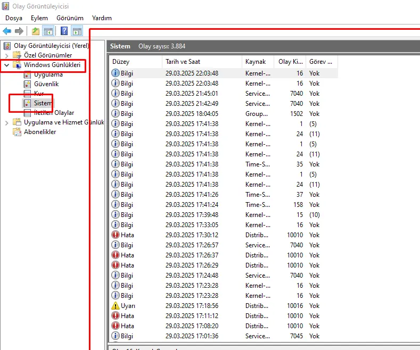Screen dimensions: 420x350
Task: Click event ID 158
Action: pos(298,205)
